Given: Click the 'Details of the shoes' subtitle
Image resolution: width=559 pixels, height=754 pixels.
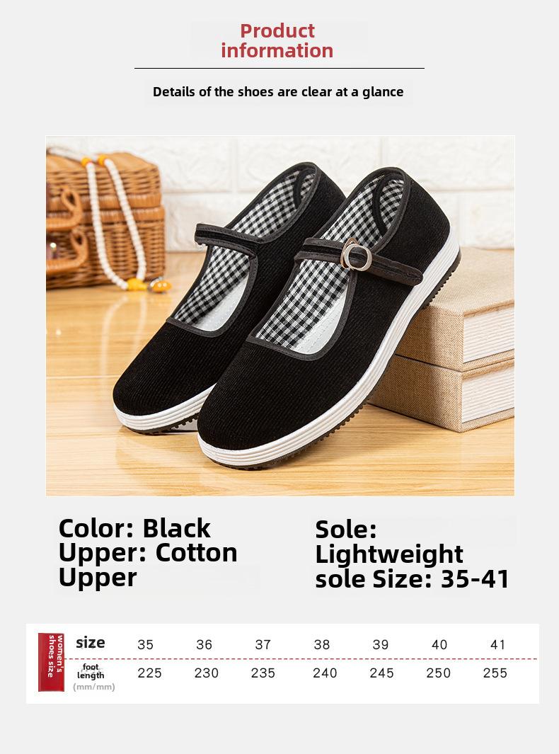Looking at the screenshot, I should click(x=278, y=92).
